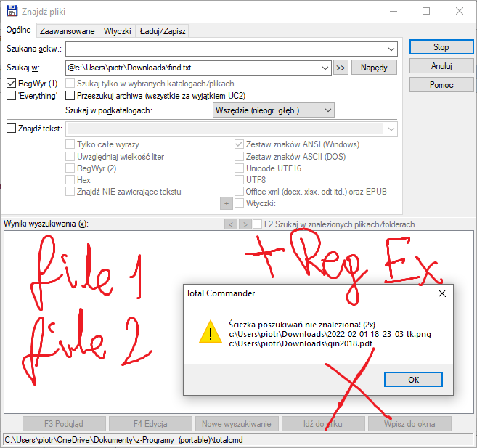Close the Total Commander error dialog

(441, 293)
